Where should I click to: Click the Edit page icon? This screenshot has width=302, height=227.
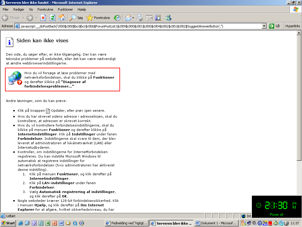(x=149, y=18)
